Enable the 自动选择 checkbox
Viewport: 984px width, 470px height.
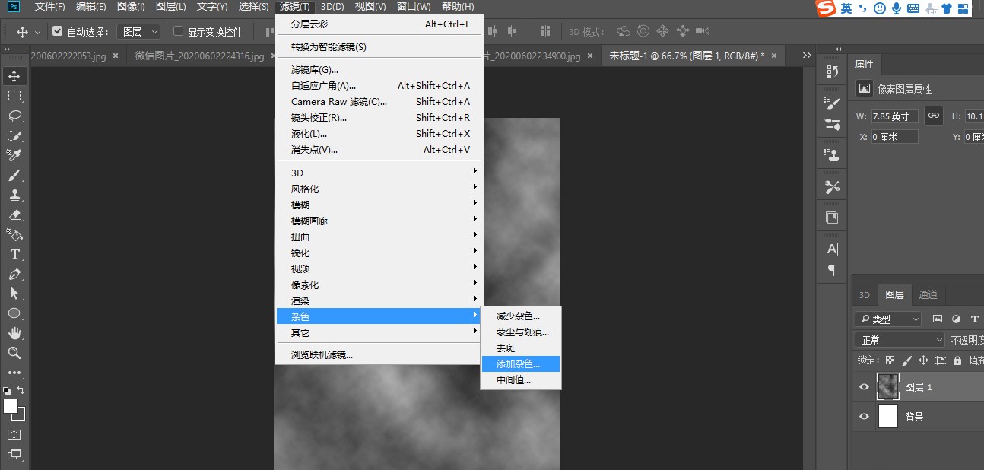click(59, 31)
